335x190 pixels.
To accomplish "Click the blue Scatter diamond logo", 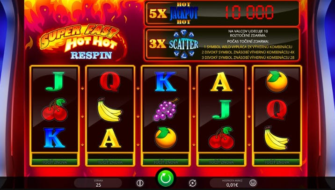I will [x=183, y=44].
